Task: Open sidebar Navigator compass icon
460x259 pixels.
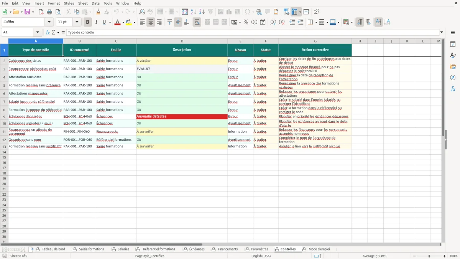Action: point(453,78)
